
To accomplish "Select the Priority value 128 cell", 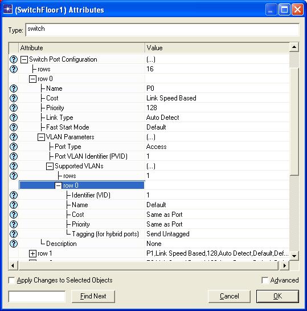I will [x=217, y=108].
